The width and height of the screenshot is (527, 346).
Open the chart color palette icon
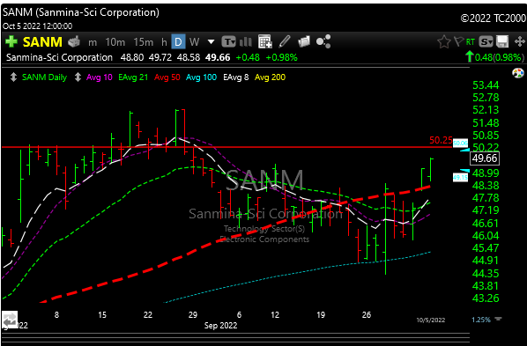(518, 73)
